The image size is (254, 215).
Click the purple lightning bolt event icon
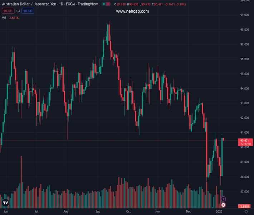(x=224, y=199)
